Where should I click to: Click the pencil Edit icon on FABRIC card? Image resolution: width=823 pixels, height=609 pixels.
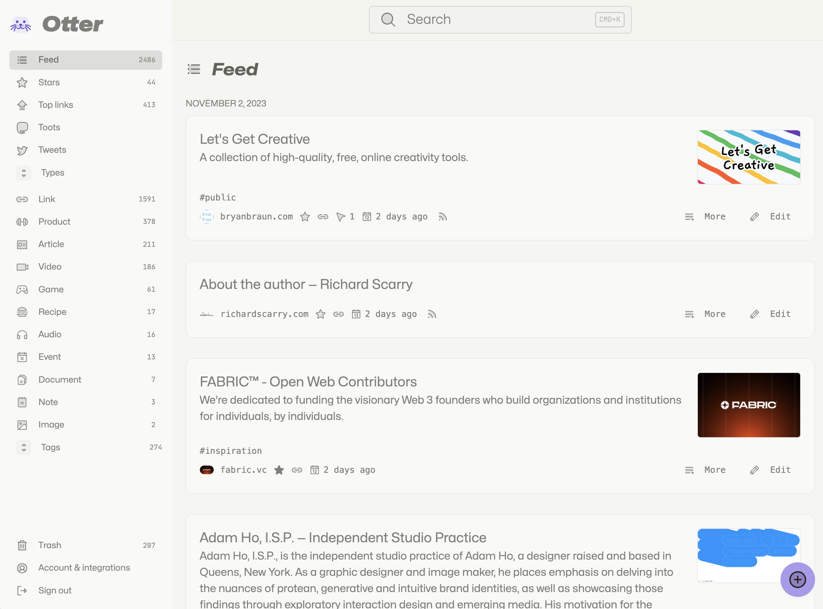[755, 470]
